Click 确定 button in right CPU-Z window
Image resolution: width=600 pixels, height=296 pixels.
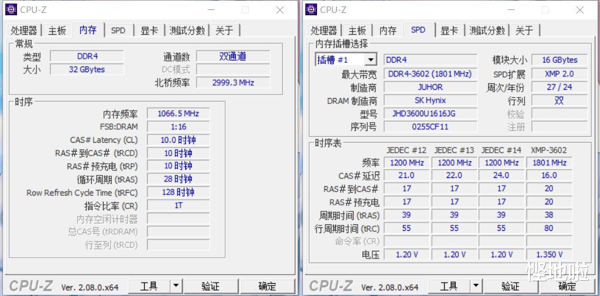pyautogui.click(x=567, y=286)
